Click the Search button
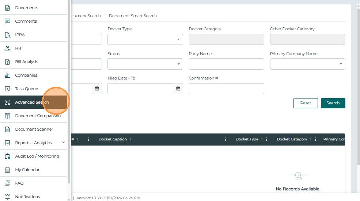Screen dimensions: 360x201 (333, 103)
